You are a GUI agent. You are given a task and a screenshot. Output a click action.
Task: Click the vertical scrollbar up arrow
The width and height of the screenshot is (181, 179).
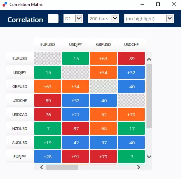149,60
